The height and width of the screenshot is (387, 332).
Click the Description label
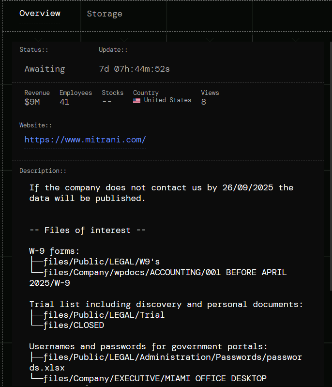click(43, 171)
